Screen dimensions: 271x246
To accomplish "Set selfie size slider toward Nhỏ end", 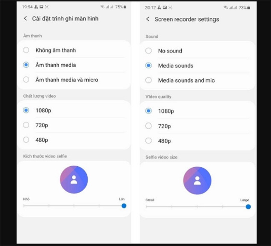I will [24, 206].
